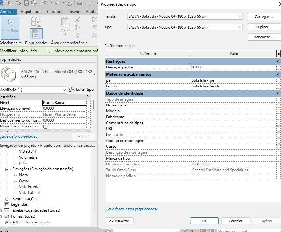The height and width of the screenshot is (232, 281).
Task: Click the sofa family preview thumbnail
Action: [9, 74]
